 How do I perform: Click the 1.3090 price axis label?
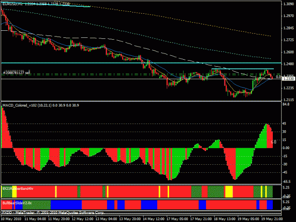point(288,4)
